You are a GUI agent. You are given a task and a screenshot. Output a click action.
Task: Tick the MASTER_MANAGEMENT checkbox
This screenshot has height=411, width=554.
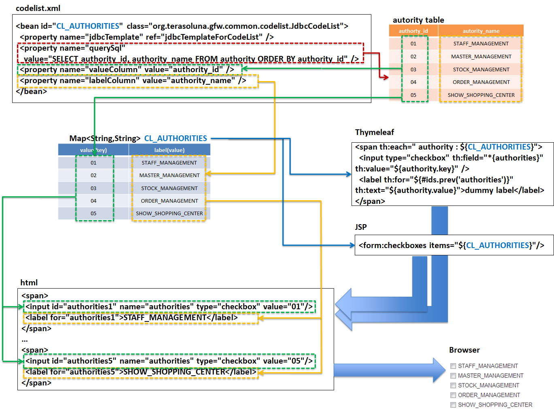coord(453,376)
